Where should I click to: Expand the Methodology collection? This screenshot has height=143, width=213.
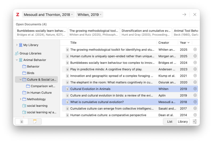click(21, 99)
